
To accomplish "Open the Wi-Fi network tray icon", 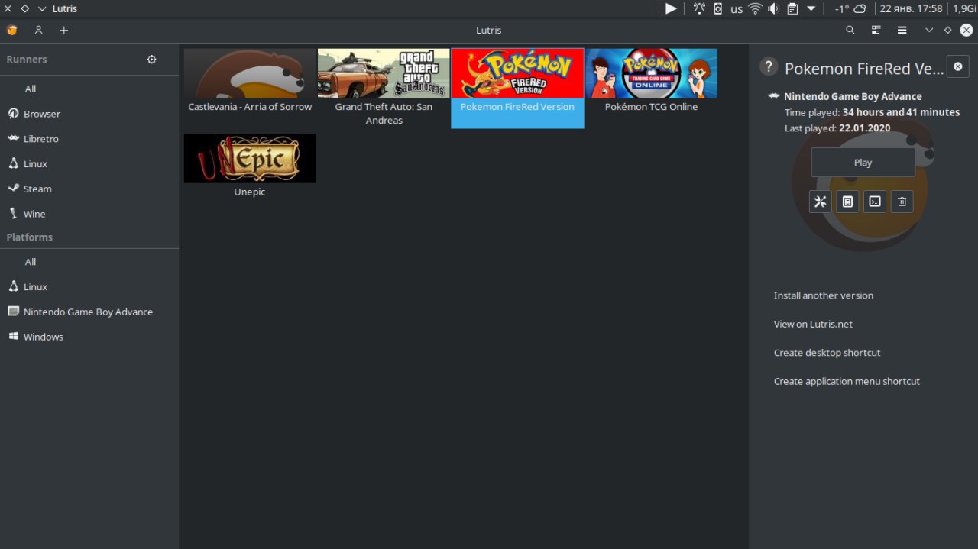I will pyautogui.click(x=756, y=8).
